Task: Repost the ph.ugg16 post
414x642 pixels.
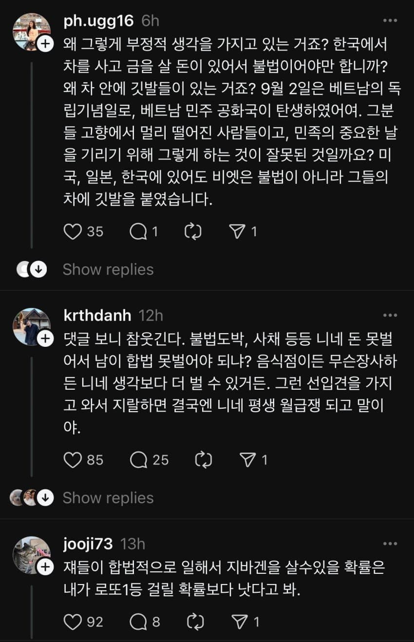Action: (193, 232)
